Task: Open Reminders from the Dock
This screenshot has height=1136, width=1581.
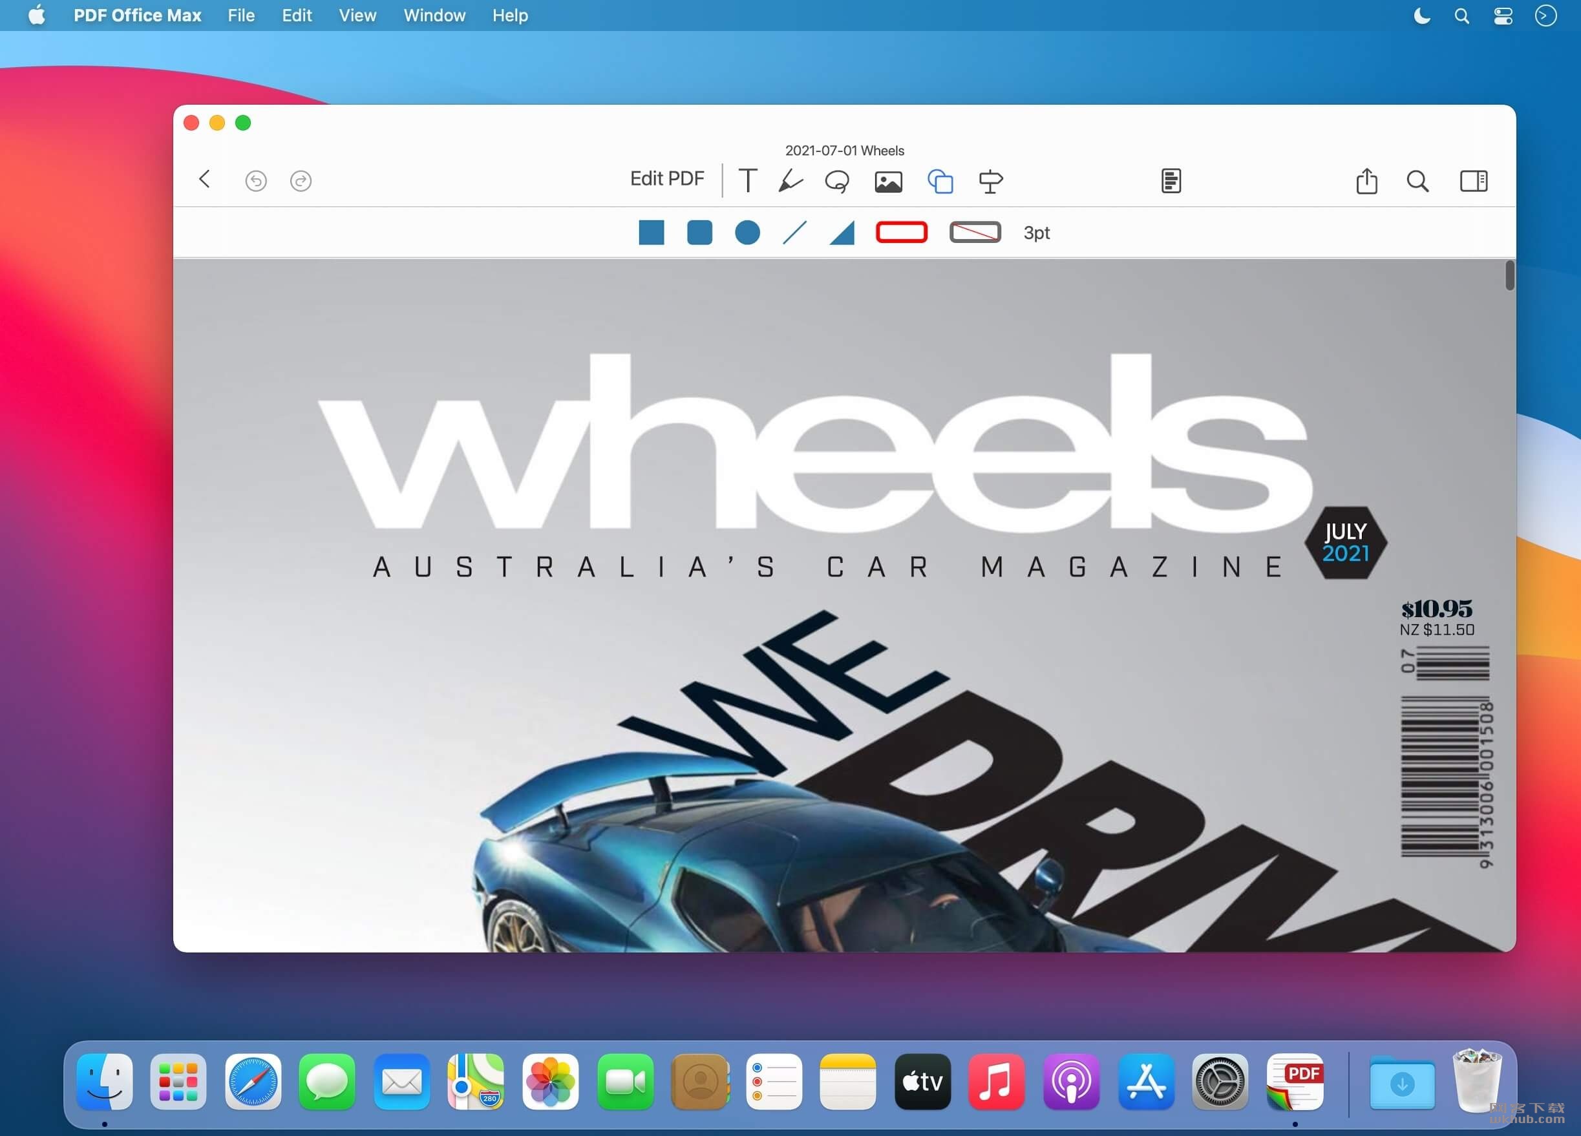Action: 774,1081
